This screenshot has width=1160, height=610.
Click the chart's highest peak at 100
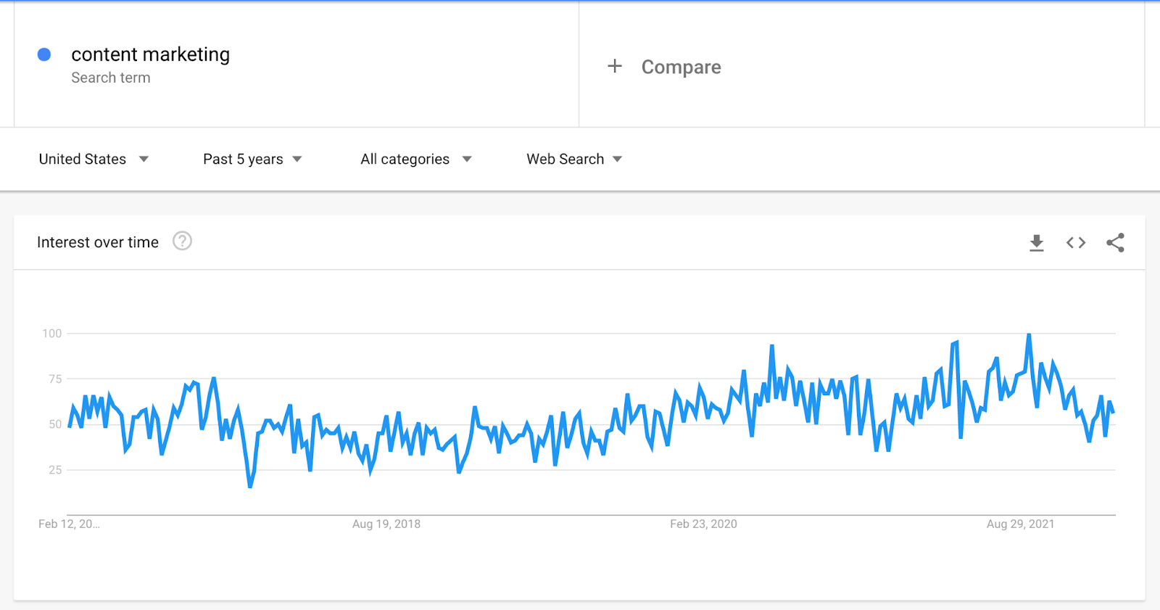coord(1029,335)
